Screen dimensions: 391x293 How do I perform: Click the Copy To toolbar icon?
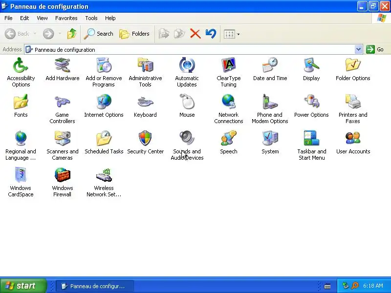click(x=179, y=34)
